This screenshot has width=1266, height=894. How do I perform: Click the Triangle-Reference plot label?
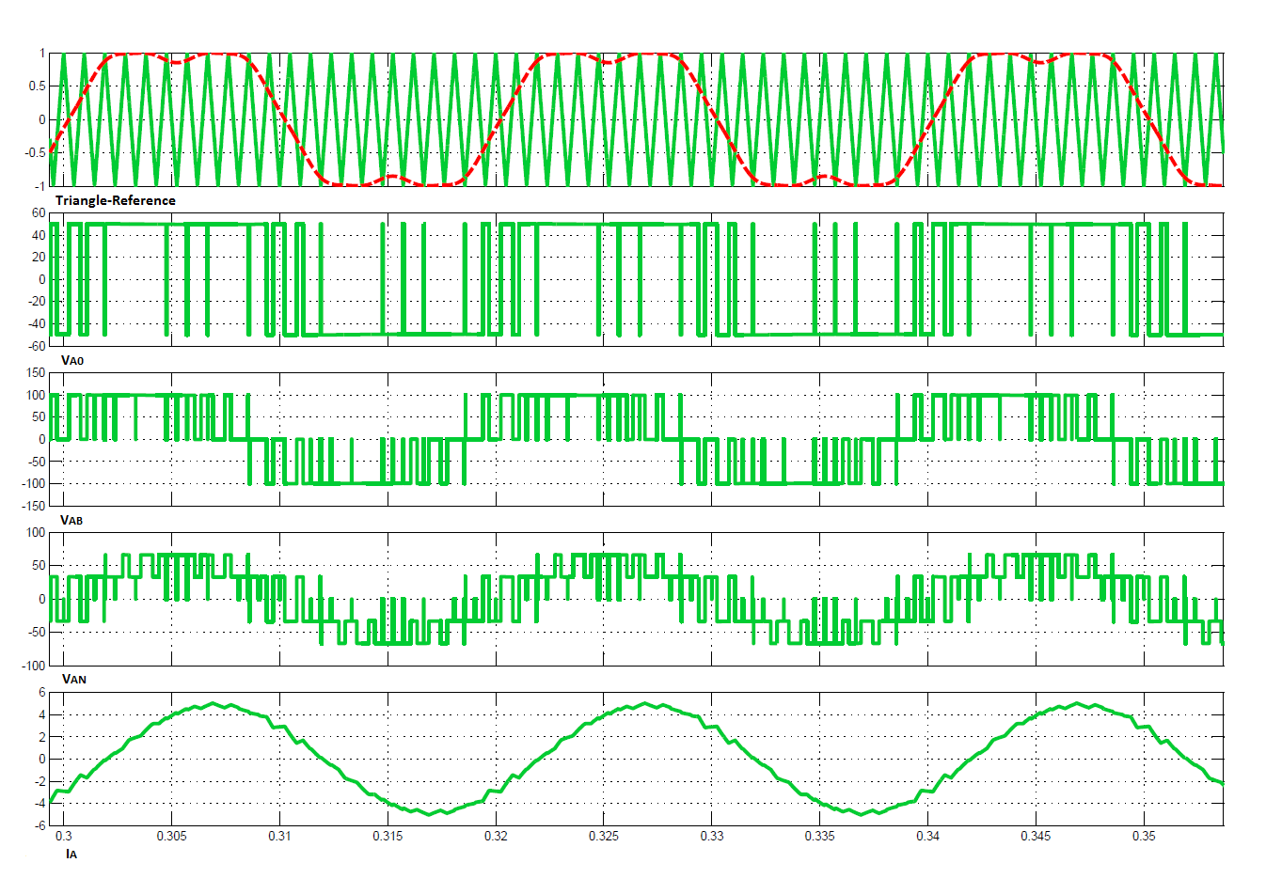pyautogui.click(x=116, y=200)
